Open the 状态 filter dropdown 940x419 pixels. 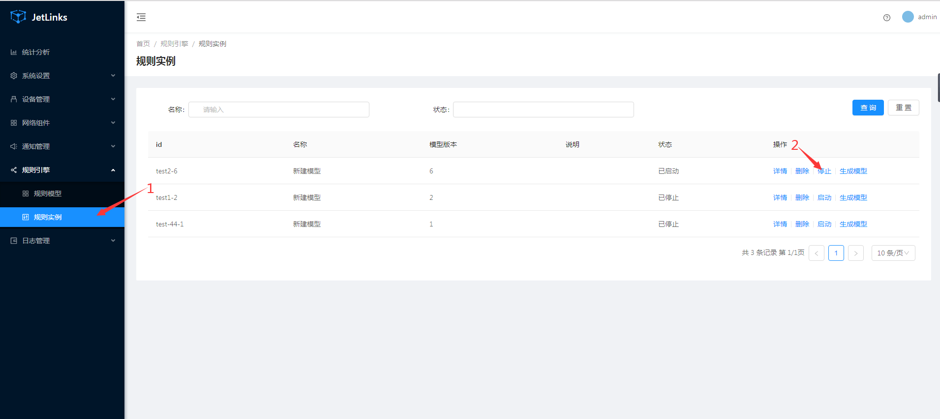(543, 110)
